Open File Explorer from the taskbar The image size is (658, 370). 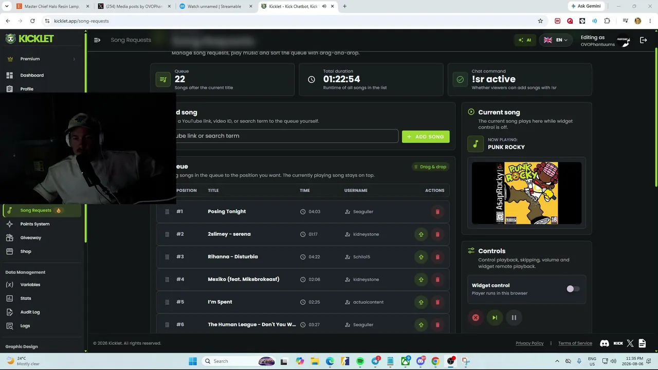pos(315,361)
